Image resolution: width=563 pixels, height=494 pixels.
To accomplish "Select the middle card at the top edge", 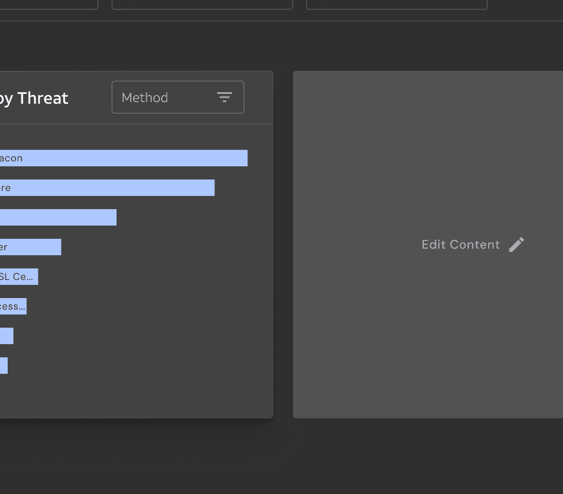I will point(202,4).
